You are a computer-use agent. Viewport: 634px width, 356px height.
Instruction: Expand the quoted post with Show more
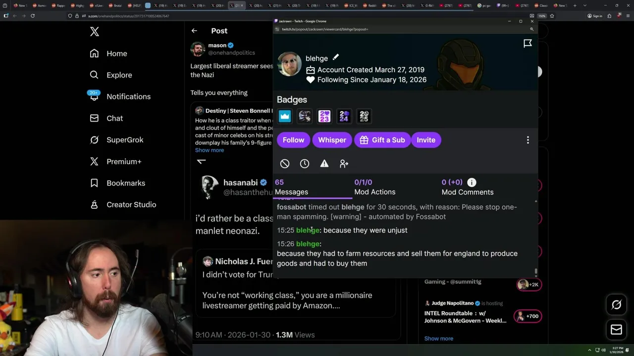(210, 150)
